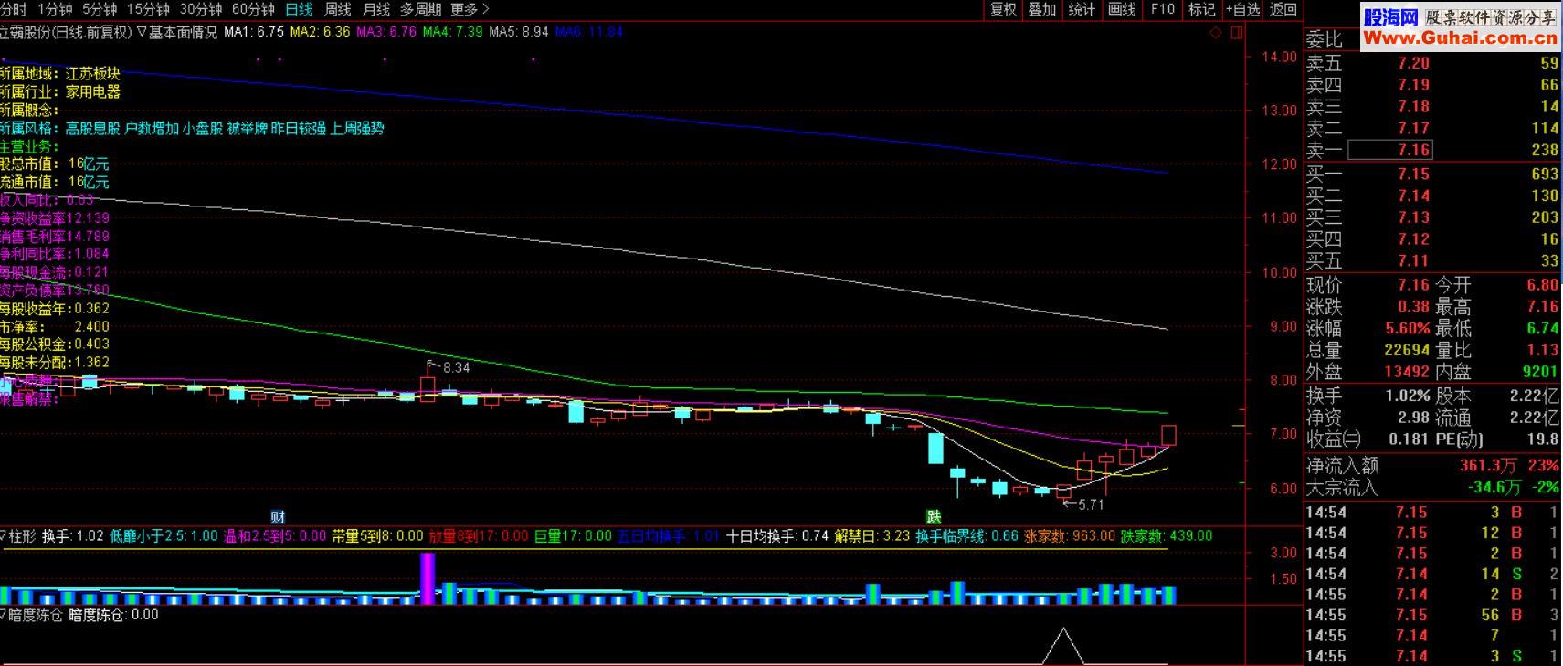Image resolution: width=1563 pixels, height=666 pixels.
Task: Switch to 月线 monthly chart
Action: tap(376, 9)
